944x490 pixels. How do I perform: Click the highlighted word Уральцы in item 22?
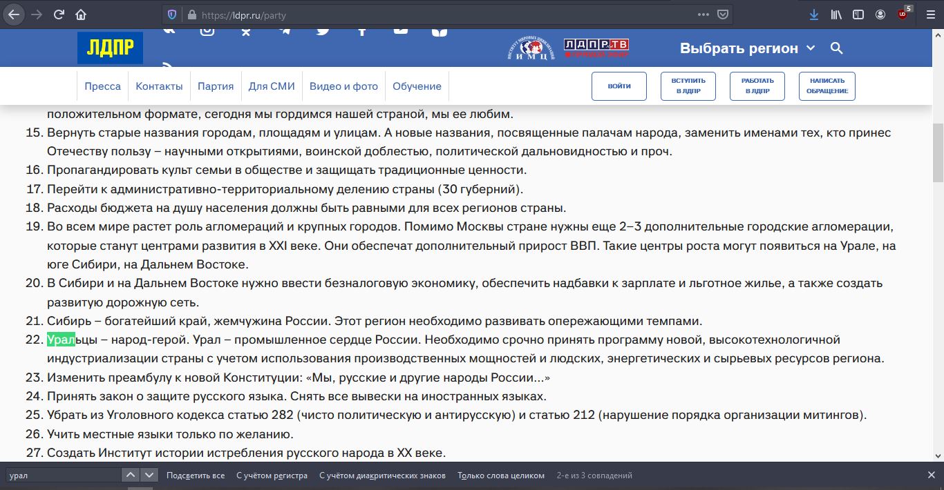coord(73,340)
